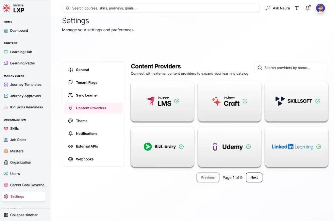The width and height of the screenshot is (334, 221).
Task: Click the Notifications bell icon in settings menu
Action: pyautogui.click(x=71, y=134)
